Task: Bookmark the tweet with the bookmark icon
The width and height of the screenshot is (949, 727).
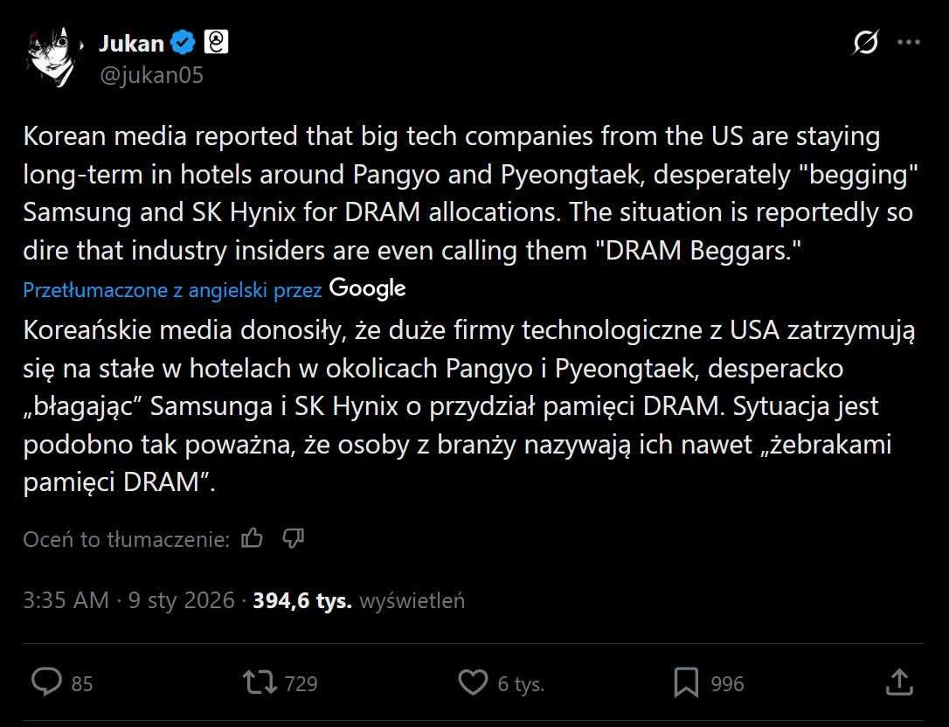Action: click(x=686, y=682)
